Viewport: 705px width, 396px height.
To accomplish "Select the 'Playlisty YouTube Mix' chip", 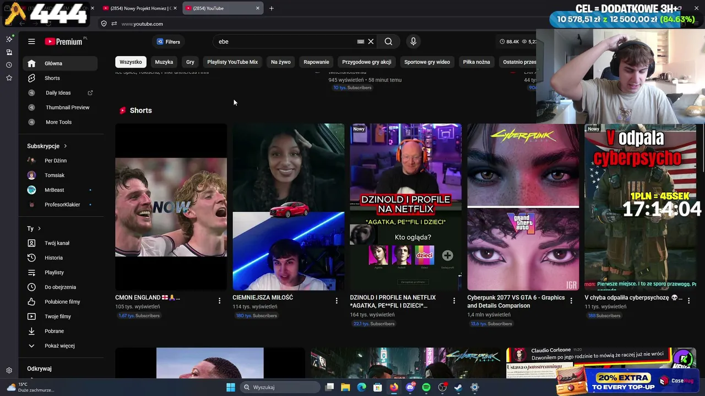I will tap(232, 62).
